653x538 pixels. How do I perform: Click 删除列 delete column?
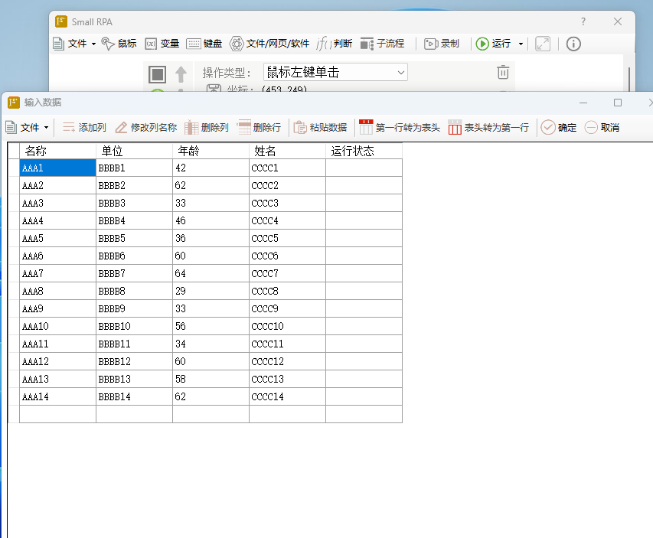[207, 127]
